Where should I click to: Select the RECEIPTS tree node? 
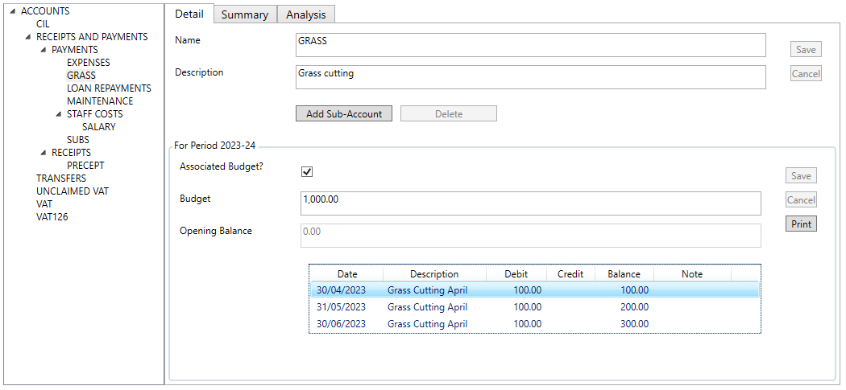71,153
